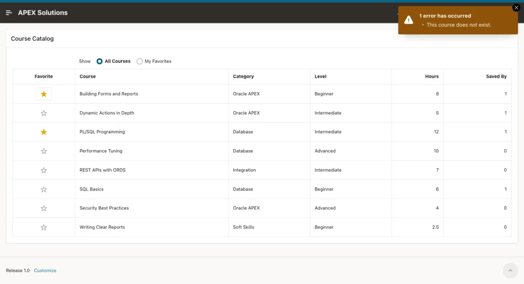Click Writing Clear Reports course name
Viewport: 524px width, 284px height.
[102, 227]
